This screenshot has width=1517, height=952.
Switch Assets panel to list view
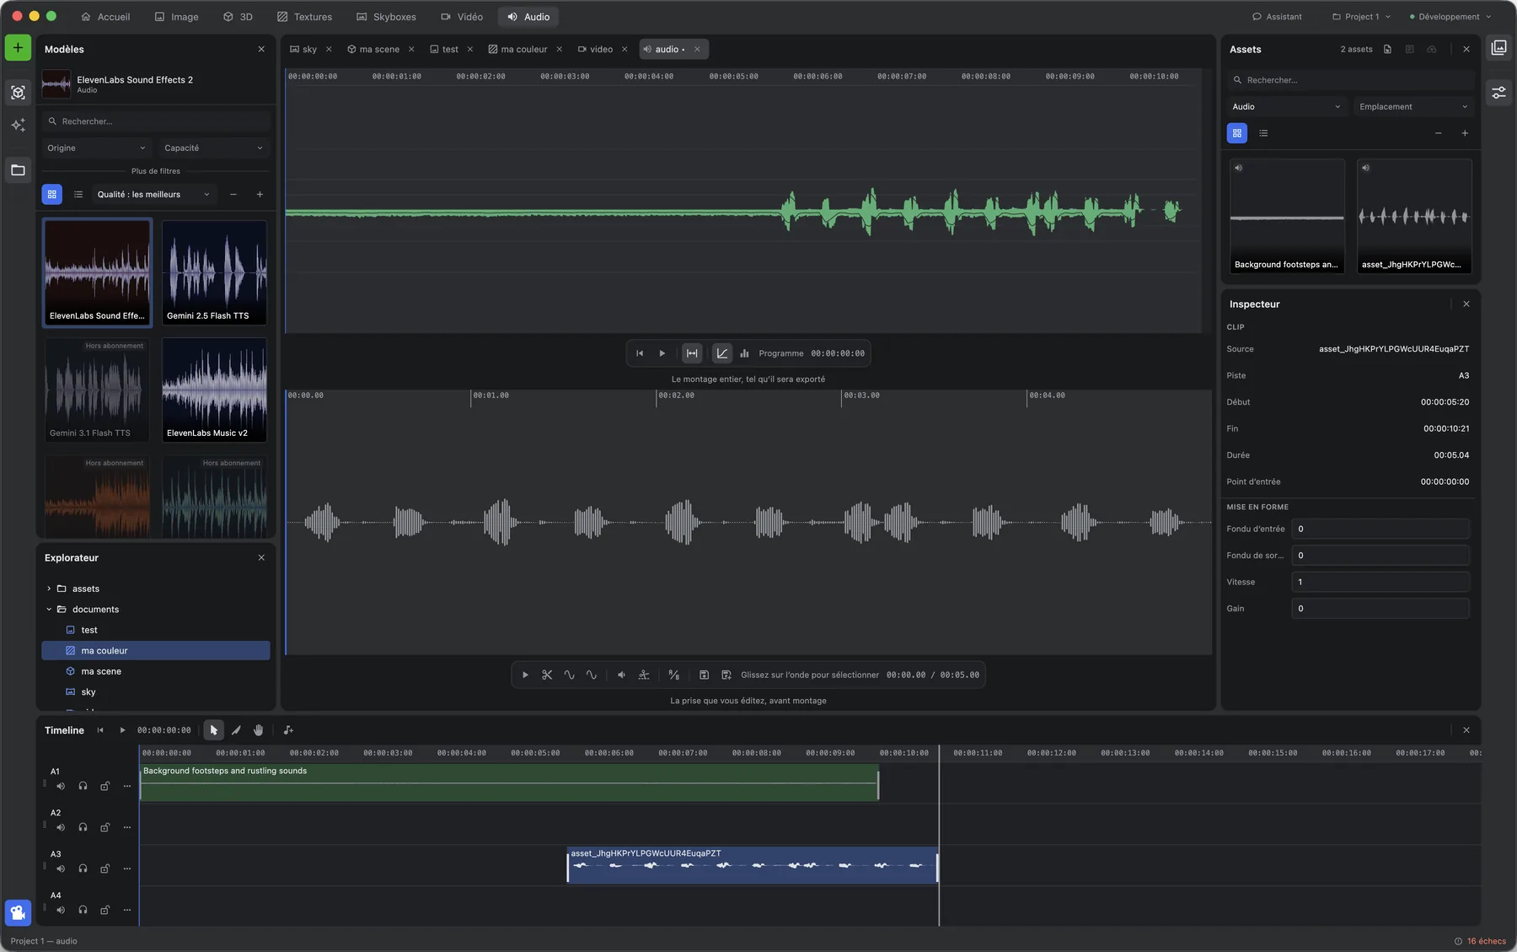1263,133
